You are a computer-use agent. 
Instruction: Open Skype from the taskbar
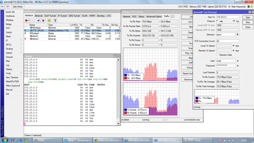(77, 140)
